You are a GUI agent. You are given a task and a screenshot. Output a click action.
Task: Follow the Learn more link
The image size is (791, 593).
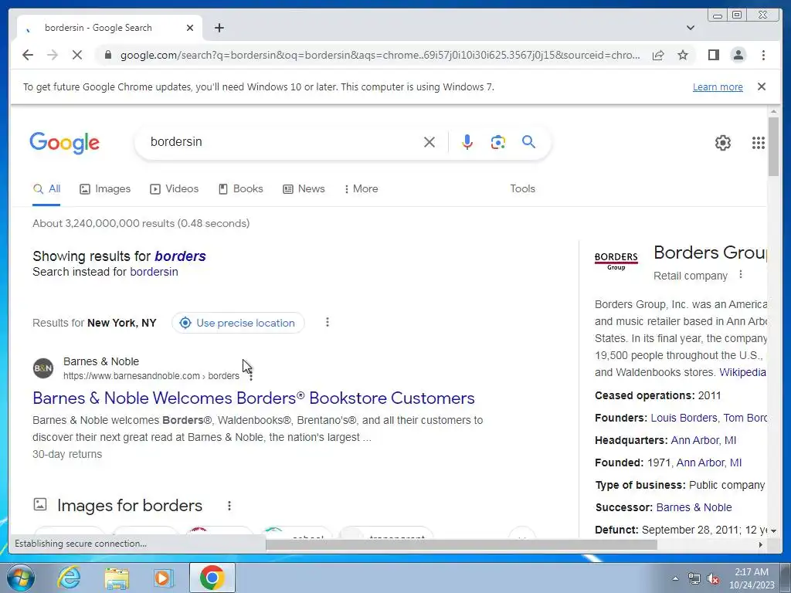click(718, 86)
